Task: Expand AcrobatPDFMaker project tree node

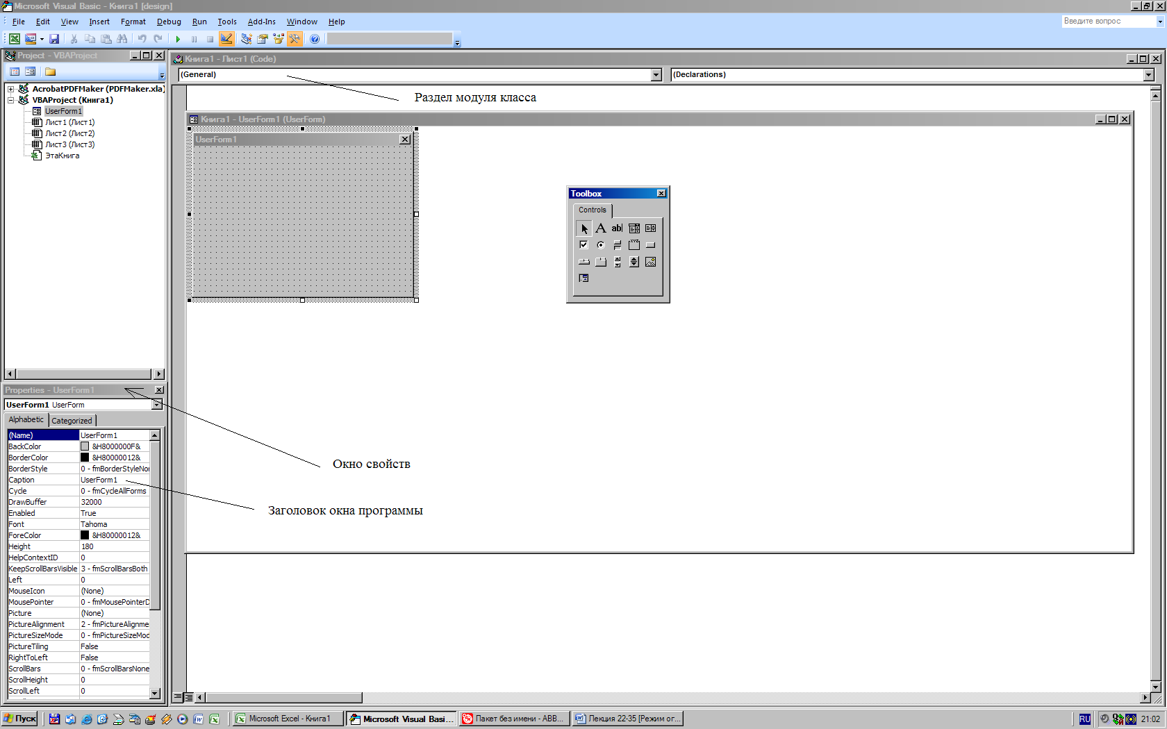Action: pos(11,89)
